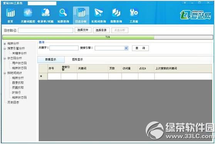215x144 pixels.
Task: Open the 指数查询 index query icon
Action: [116, 15]
